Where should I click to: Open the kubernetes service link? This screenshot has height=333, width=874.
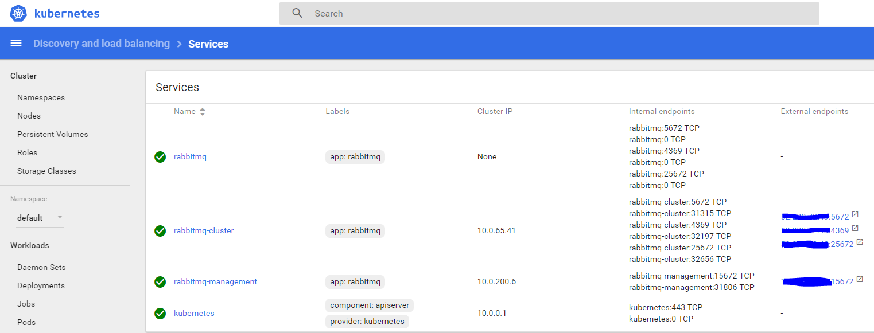click(x=194, y=314)
